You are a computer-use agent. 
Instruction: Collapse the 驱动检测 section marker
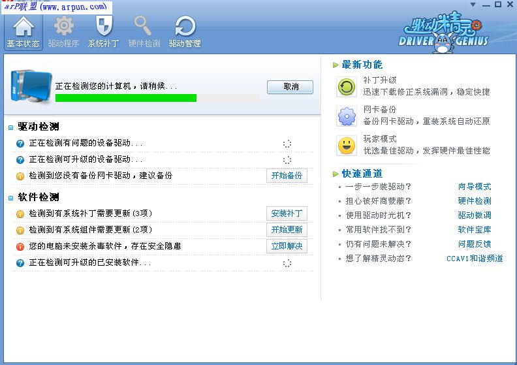(11, 127)
